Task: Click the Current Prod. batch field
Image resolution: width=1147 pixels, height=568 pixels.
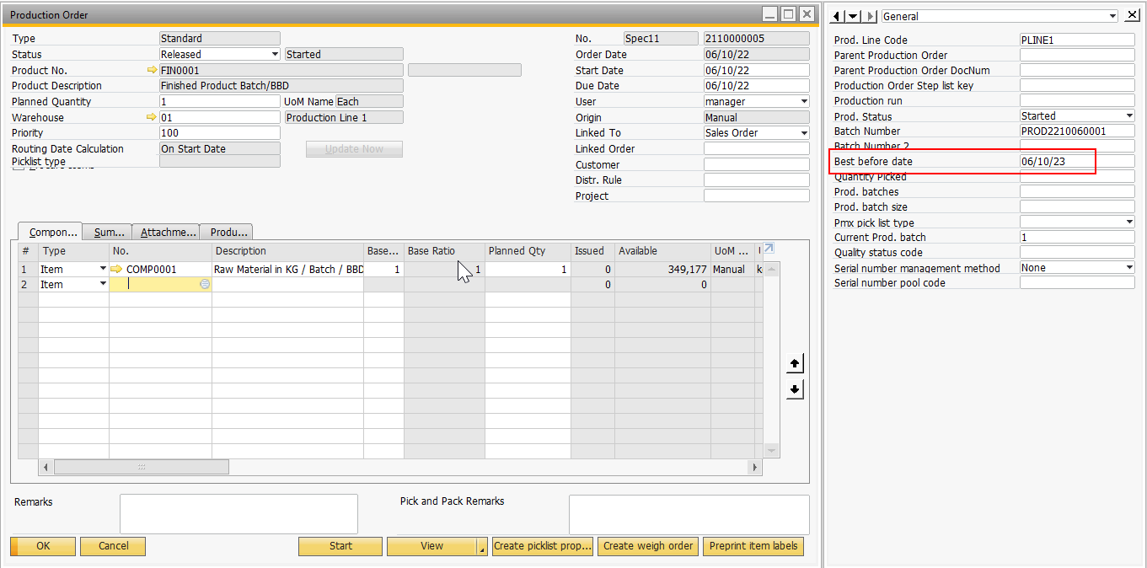Action: (x=1077, y=238)
